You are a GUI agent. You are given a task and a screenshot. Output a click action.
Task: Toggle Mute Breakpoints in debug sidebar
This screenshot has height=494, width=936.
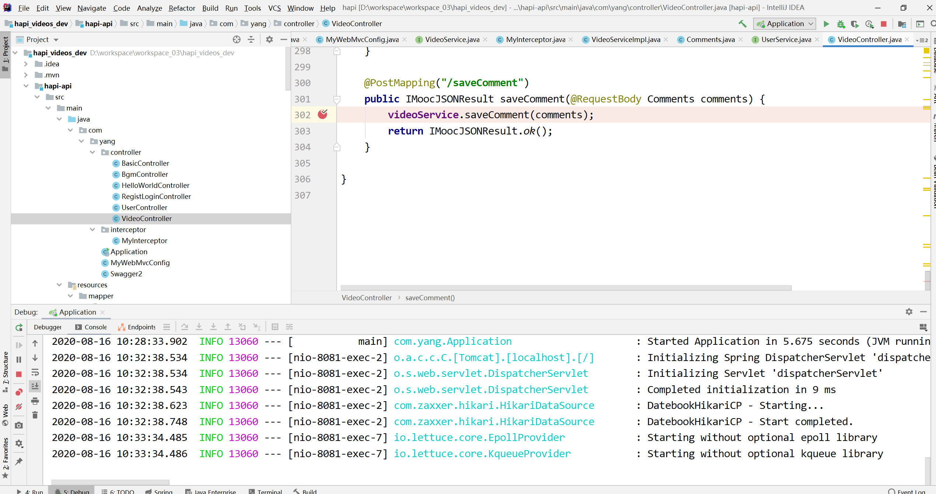[x=19, y=407]
